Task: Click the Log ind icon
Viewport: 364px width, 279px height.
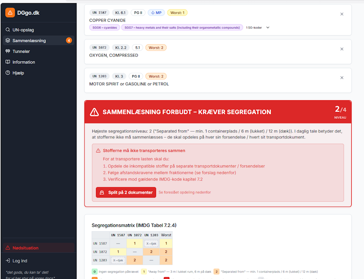Action: tap(8, 261)
